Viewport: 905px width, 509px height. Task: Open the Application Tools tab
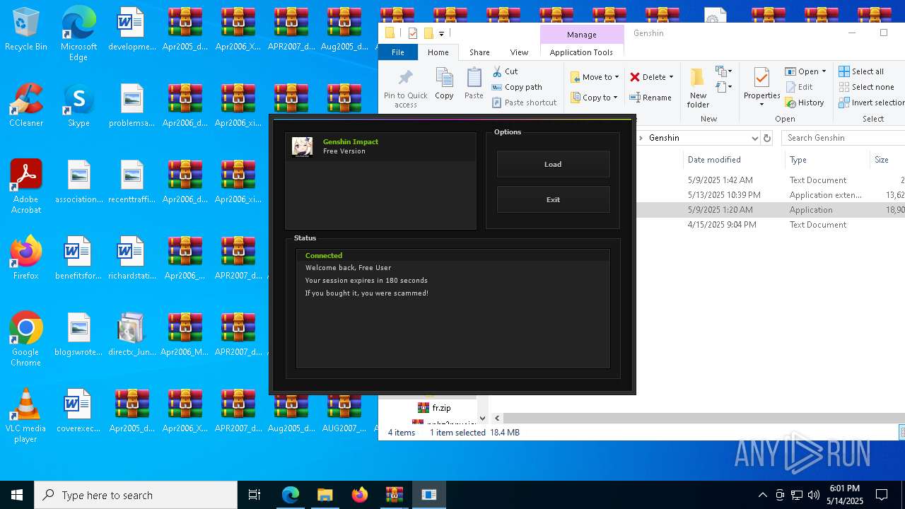pos(581,52)
